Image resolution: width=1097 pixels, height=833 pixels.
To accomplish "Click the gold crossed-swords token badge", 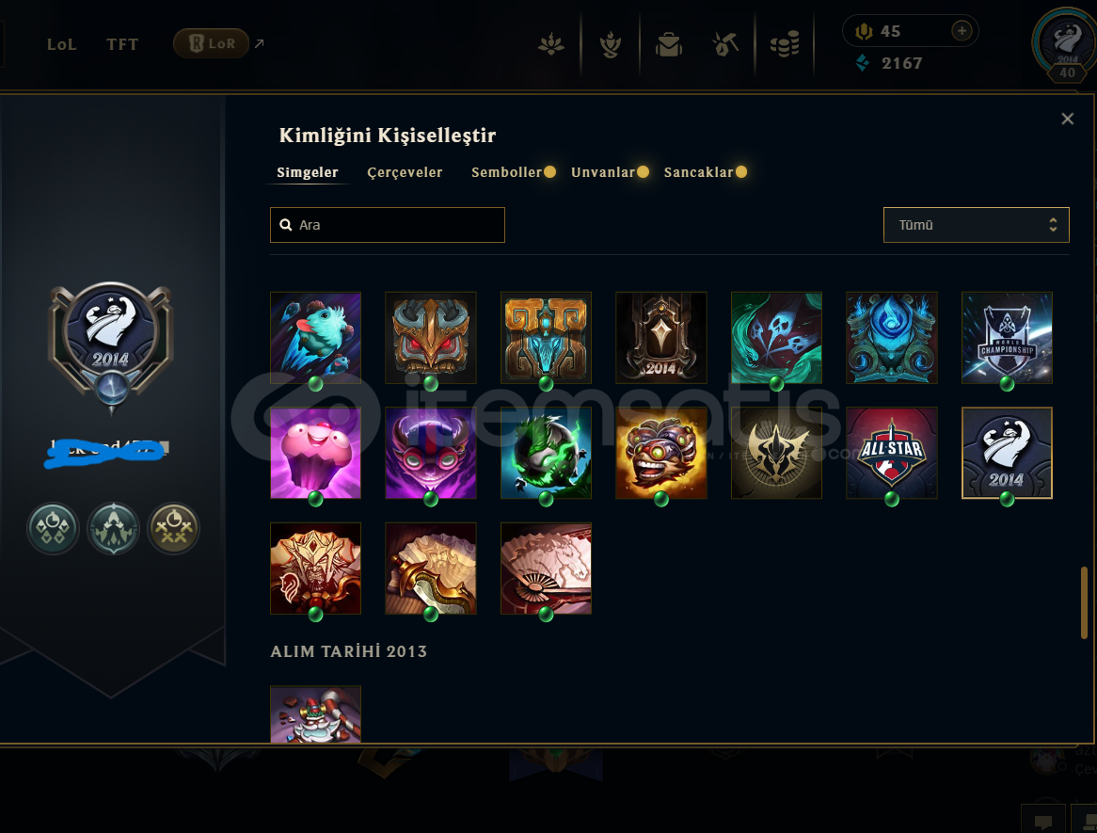I will (173, 528).
